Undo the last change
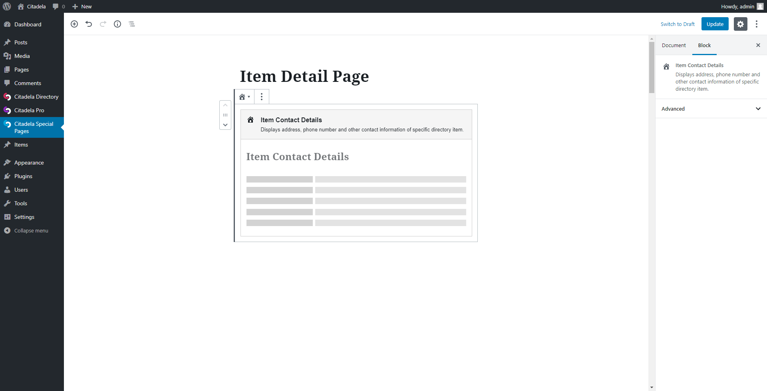 click(89, 24)
